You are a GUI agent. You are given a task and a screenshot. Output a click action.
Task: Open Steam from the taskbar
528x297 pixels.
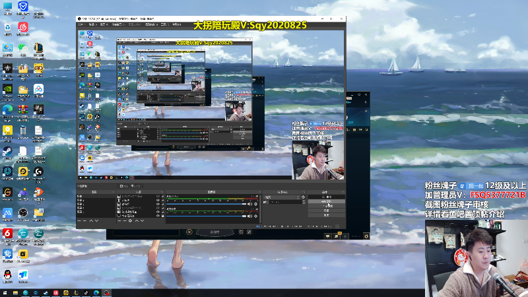tap(46, 292)
